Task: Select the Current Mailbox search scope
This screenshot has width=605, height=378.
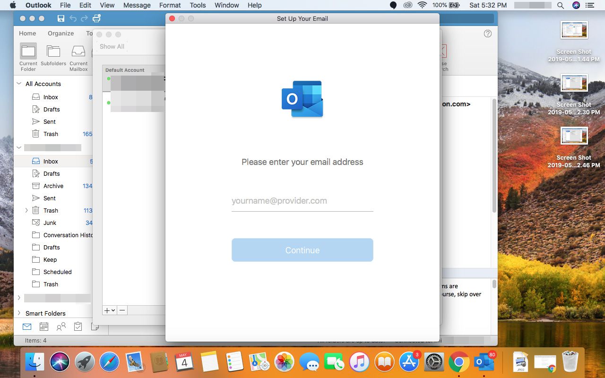Action: click(78, 57)
